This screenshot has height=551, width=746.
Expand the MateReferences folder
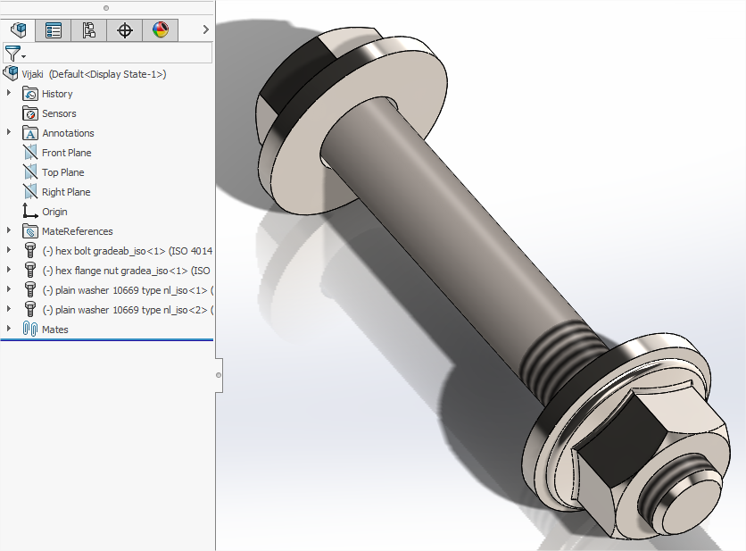9,231
